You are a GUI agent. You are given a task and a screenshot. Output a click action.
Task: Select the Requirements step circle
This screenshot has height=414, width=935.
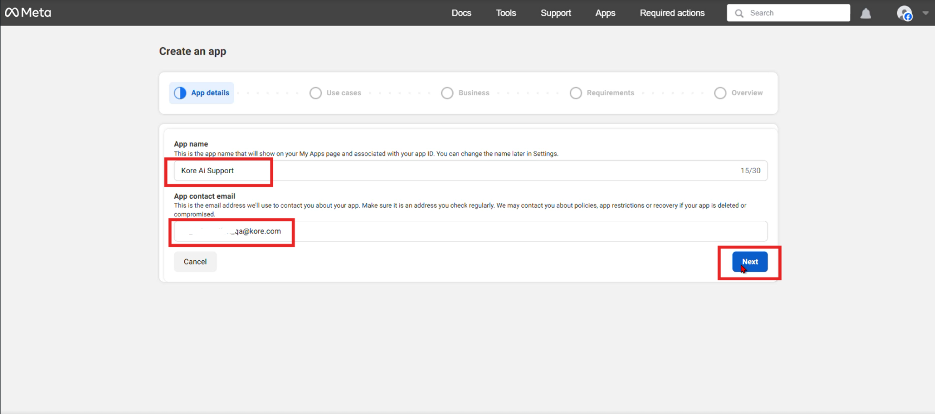click(576, 93)
